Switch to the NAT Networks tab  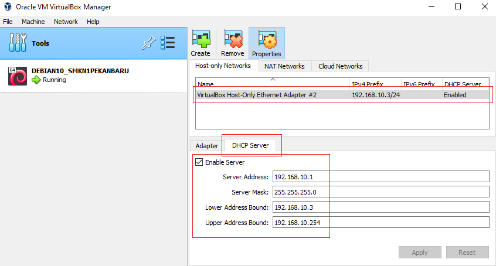pyautogui.click(x=284, y=66)
